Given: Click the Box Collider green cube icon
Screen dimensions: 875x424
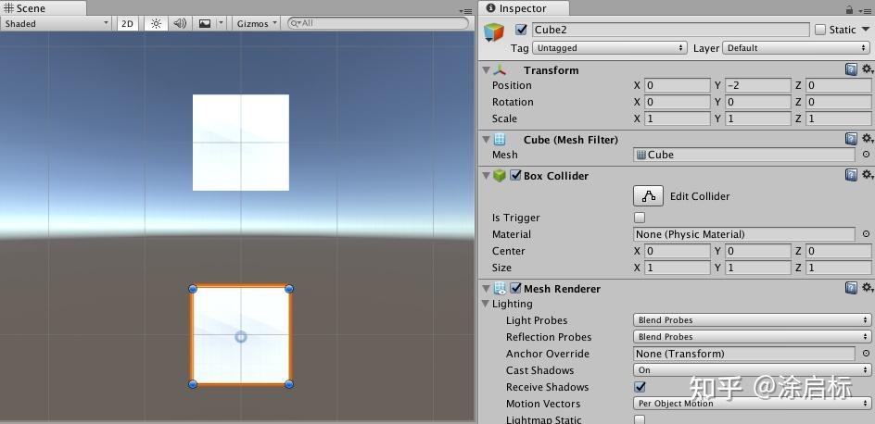Looking at the screenshot, I should (500, 176).
